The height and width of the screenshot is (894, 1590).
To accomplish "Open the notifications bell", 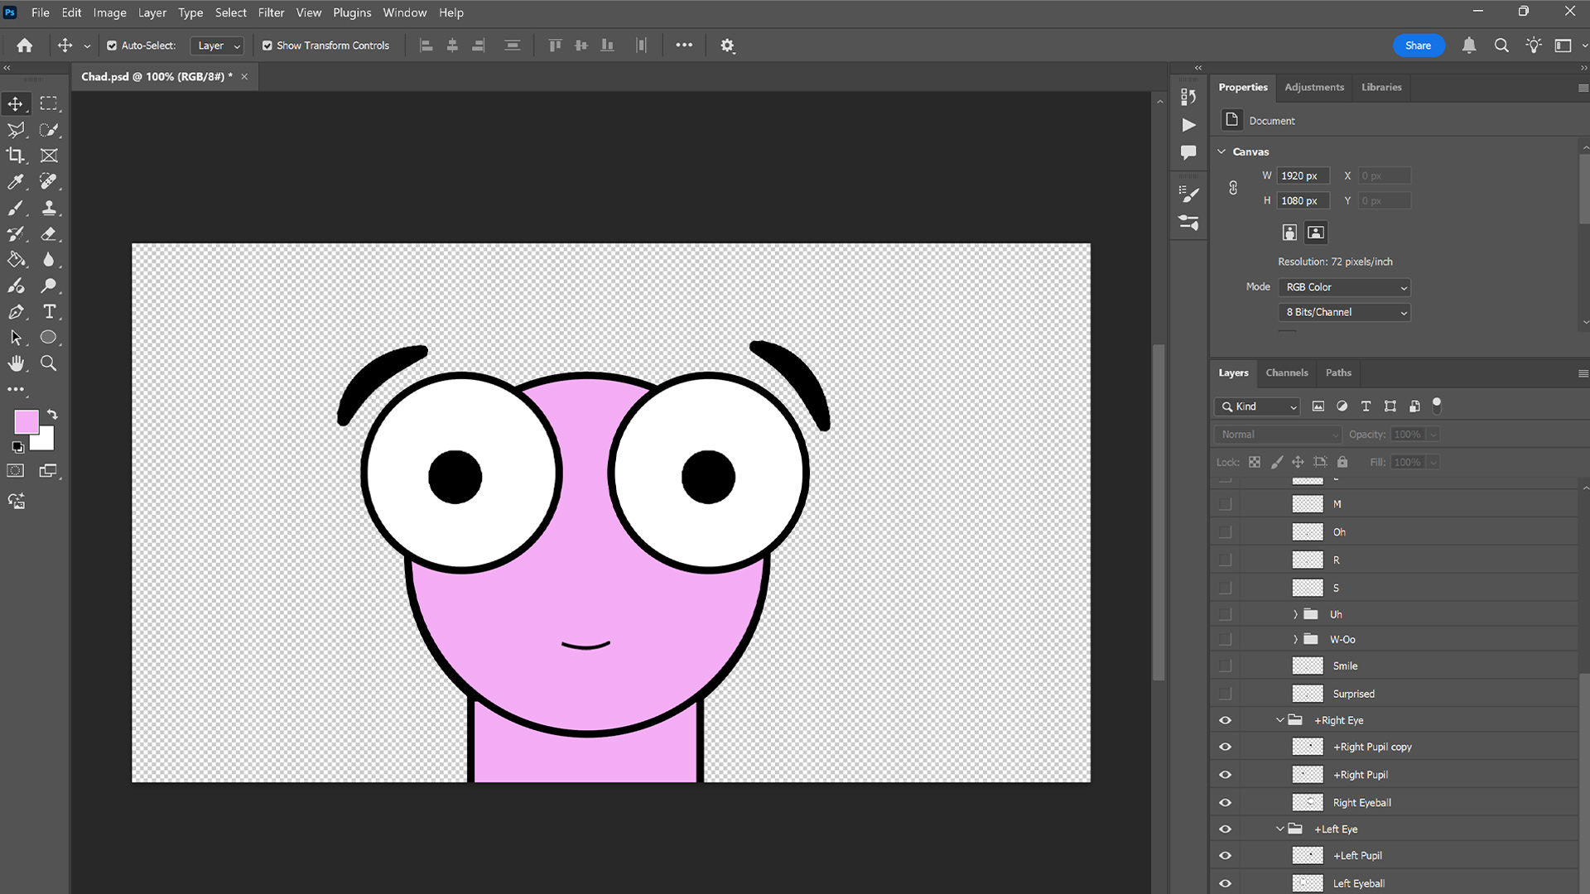I will (x=1469, y=46).
